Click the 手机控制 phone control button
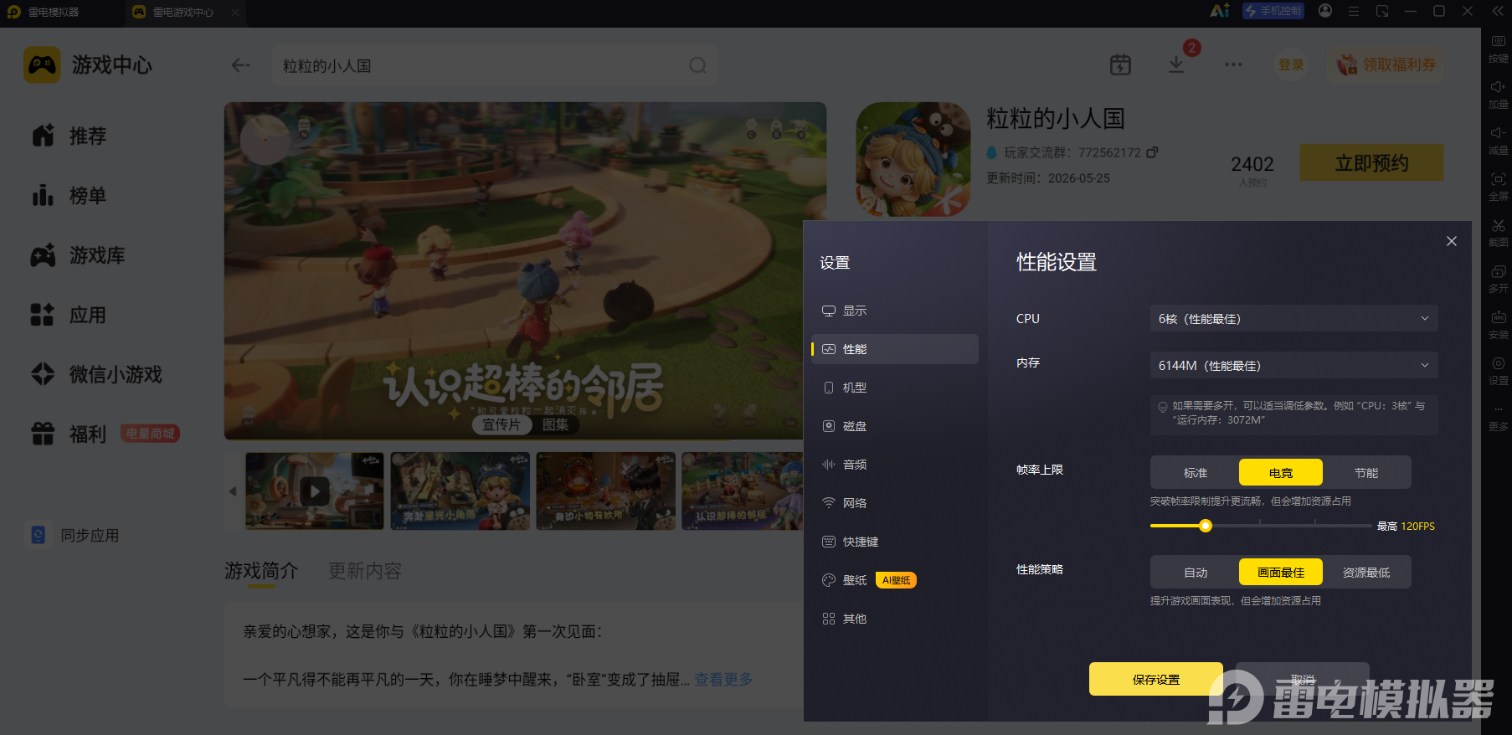 (x=1273, y=11)
